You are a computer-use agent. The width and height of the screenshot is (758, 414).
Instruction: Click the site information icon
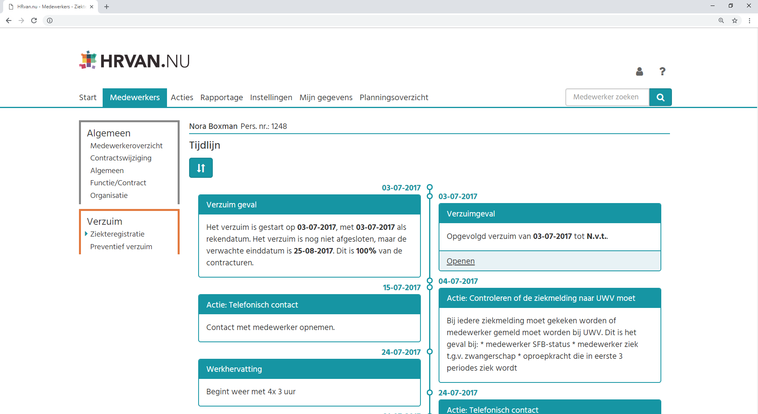pos(50,21)
